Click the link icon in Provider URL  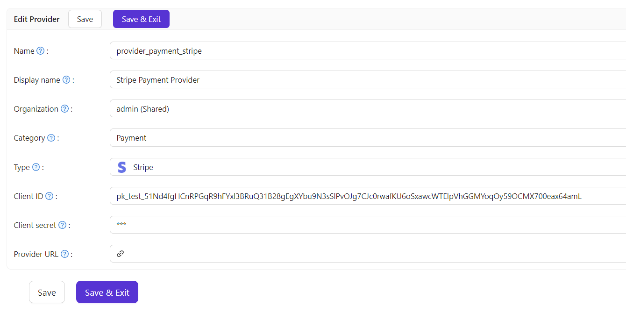pos(120,254)
